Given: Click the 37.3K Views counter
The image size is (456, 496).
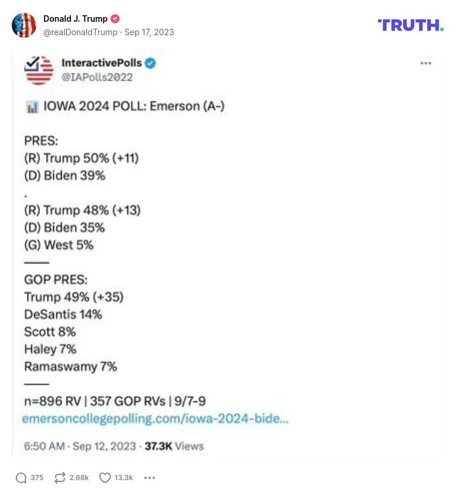Looking at the screenshot, I should coord(175,447).
